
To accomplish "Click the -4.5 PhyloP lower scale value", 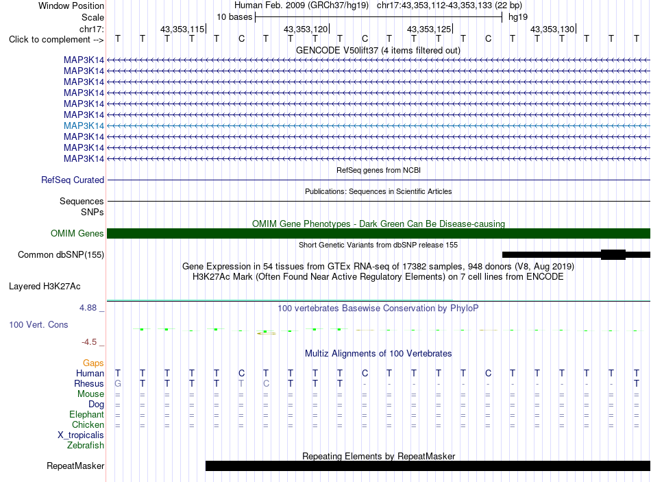I will (x=89, y=342).
